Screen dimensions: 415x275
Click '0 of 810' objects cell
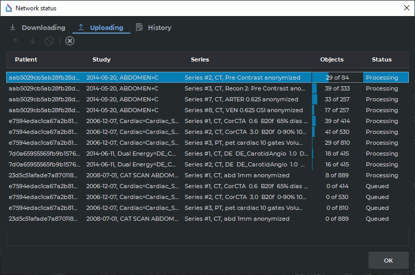pos(337,208)
